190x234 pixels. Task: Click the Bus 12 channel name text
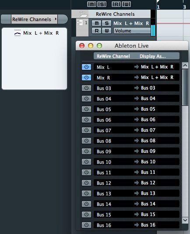click(104, 183)
